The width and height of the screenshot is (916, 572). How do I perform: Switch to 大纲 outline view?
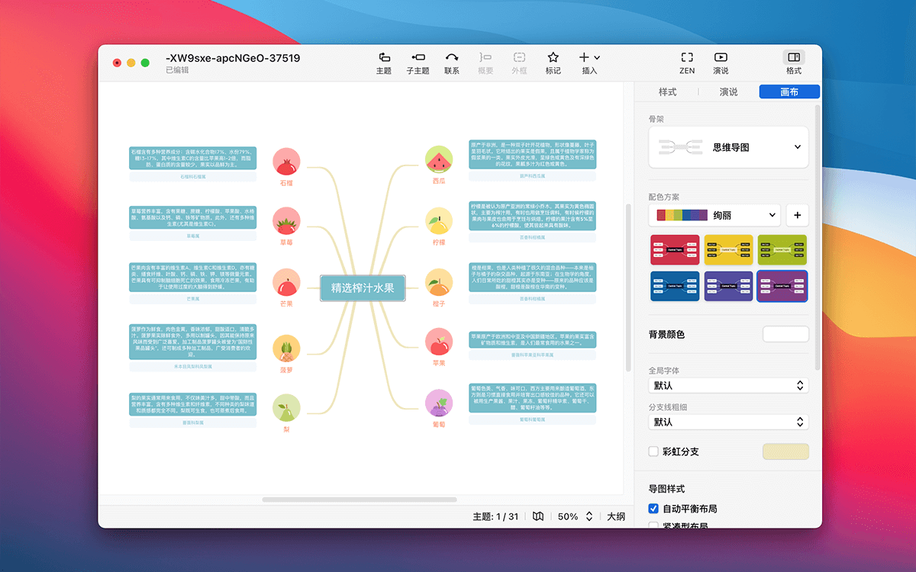pos(616,516)
